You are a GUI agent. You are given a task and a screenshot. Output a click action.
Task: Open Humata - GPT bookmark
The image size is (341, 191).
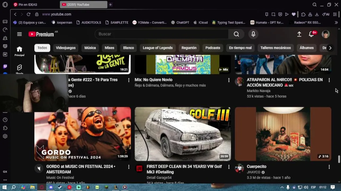coord(267,23)
